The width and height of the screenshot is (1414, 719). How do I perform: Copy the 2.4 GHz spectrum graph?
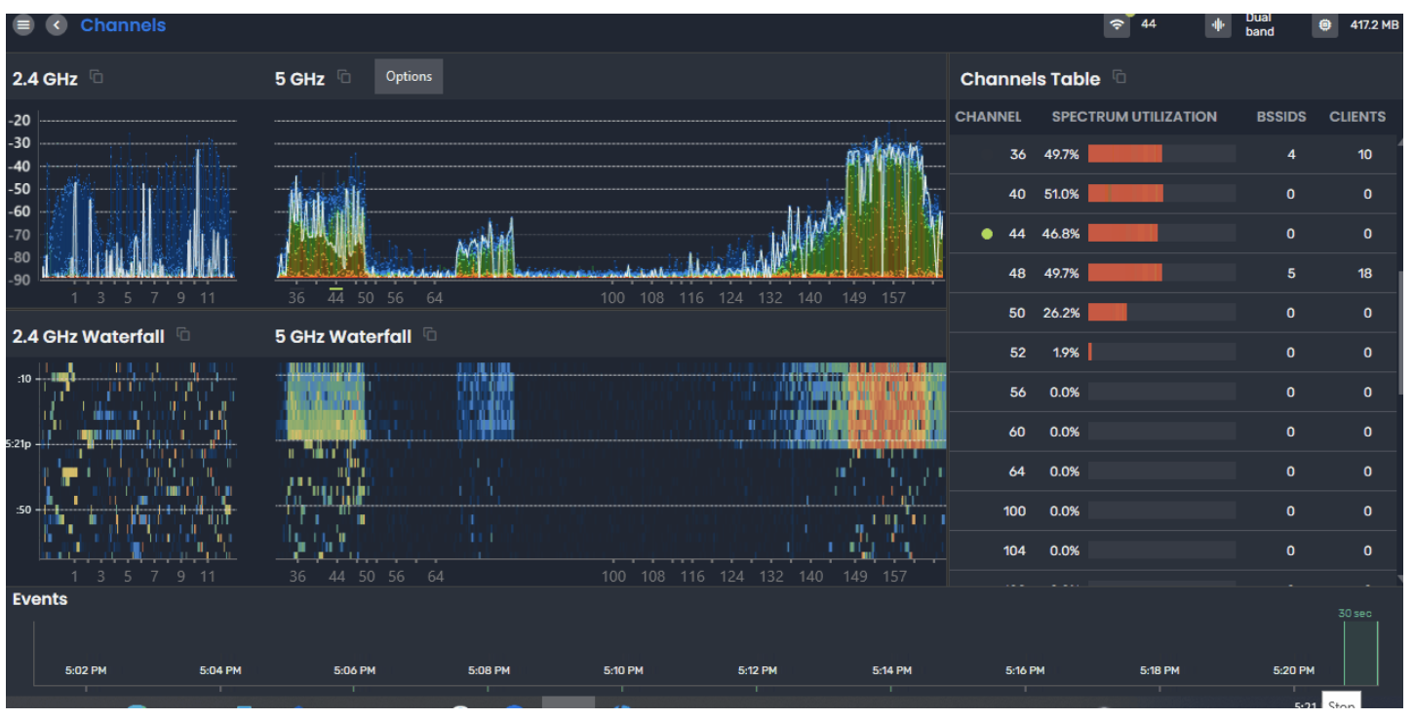point(96,77)
